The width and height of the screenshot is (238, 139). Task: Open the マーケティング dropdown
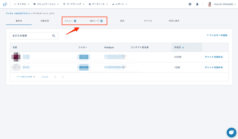[74, 4]
